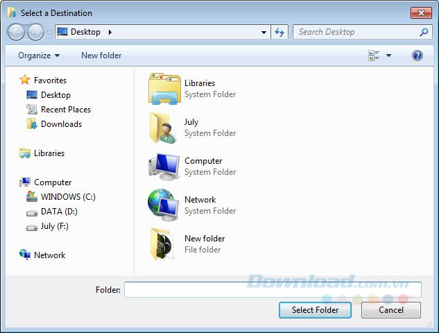Click the search magnifier icon

tap(424, 32)
